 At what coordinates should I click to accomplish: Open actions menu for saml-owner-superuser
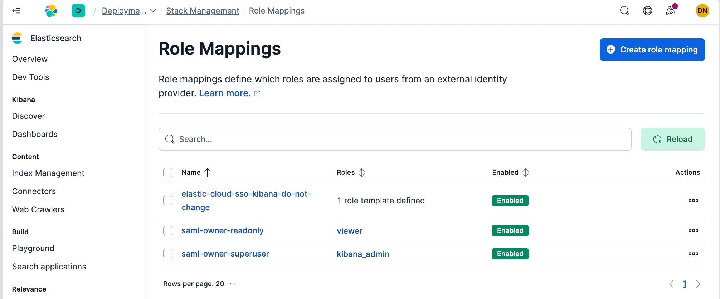click(693, 254)
